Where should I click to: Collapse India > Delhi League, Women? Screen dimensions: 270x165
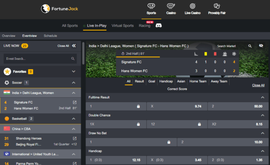[74, 93]
